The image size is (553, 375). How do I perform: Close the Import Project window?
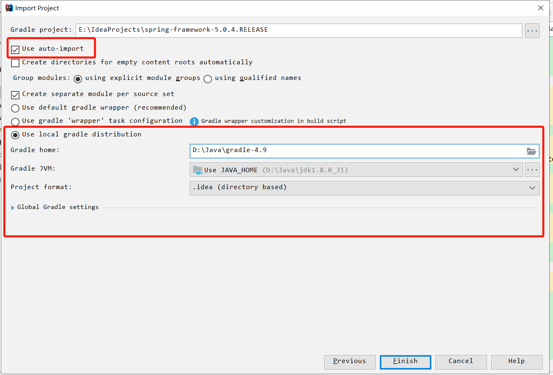point(541,8)
